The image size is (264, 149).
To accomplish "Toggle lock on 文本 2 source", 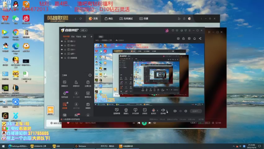I will 65,45.
